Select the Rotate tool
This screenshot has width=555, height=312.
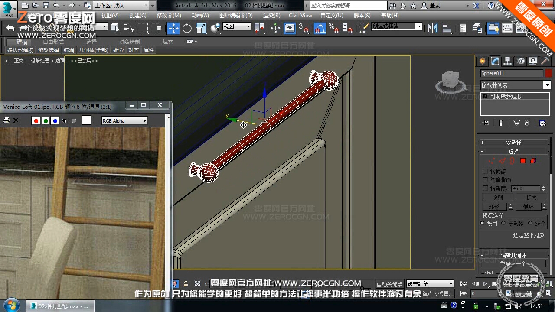[187, 29]
